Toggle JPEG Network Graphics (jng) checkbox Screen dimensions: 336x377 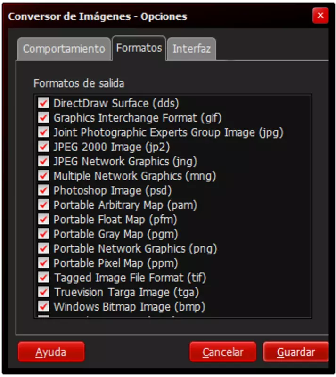point(43,161)
